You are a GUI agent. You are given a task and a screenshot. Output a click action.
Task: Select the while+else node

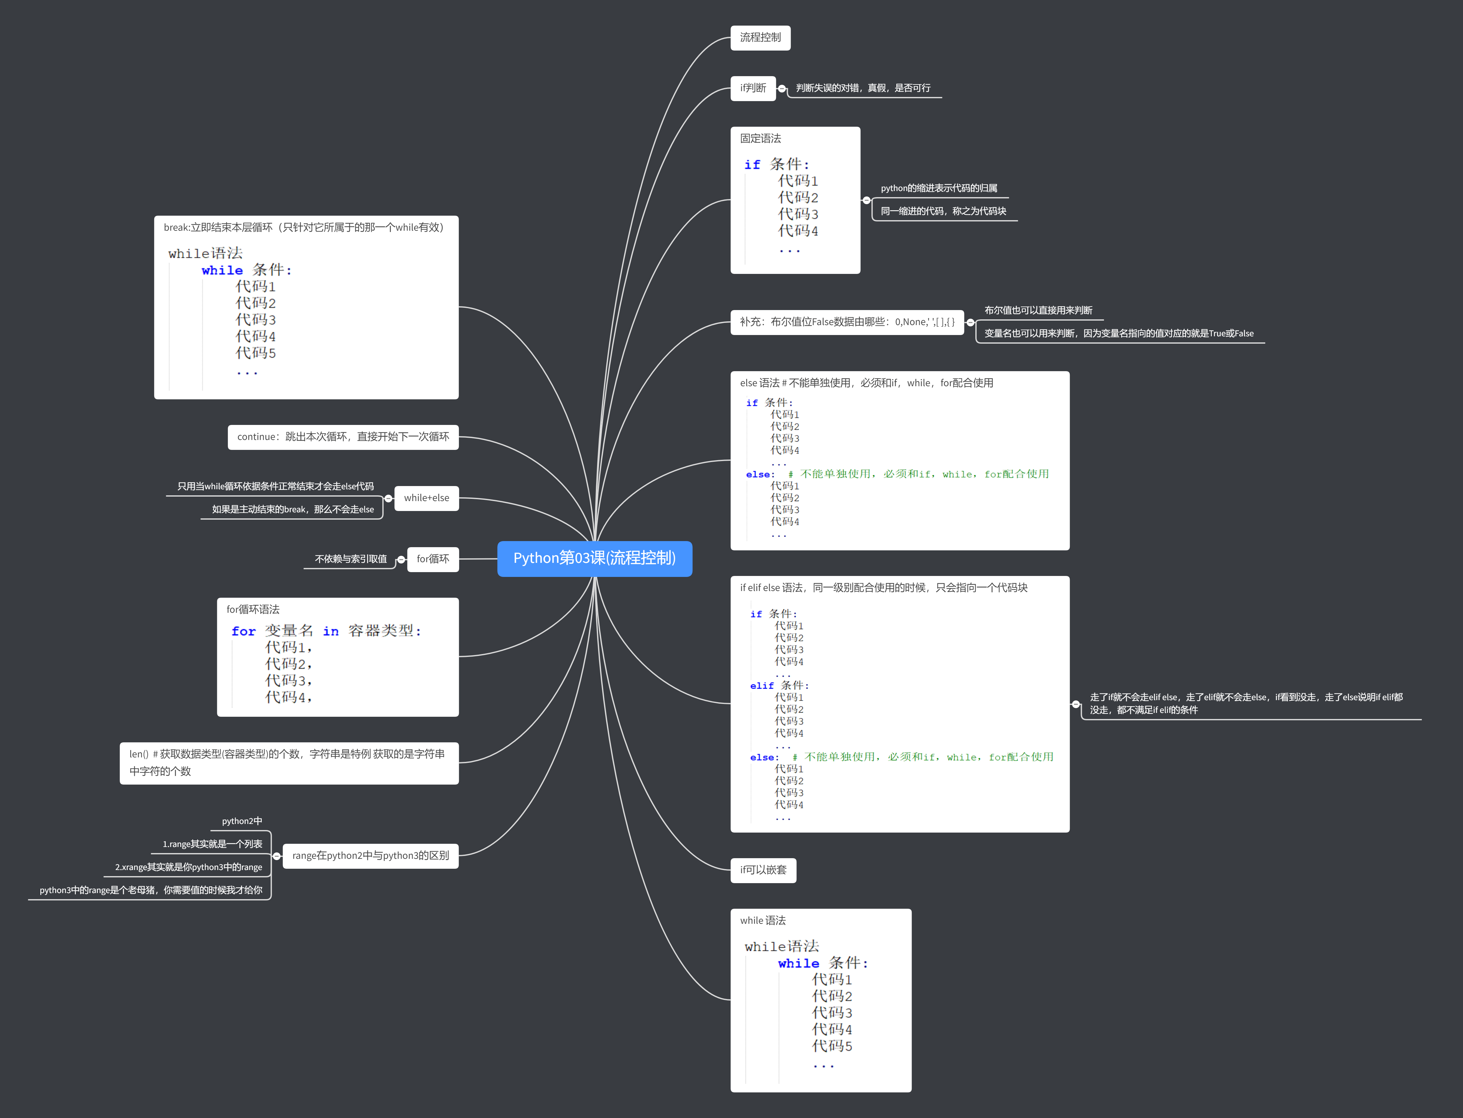click(427, 499)
